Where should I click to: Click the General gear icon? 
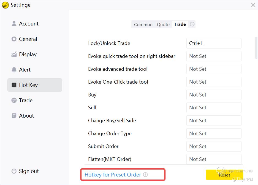(14, 39)
